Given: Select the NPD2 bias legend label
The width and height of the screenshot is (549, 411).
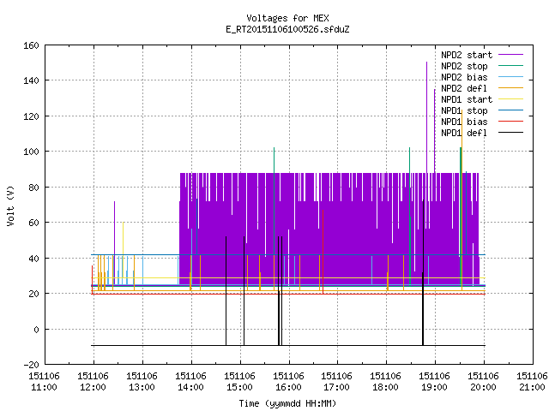Looking at the screenshot, I should [x=464, y=77].
